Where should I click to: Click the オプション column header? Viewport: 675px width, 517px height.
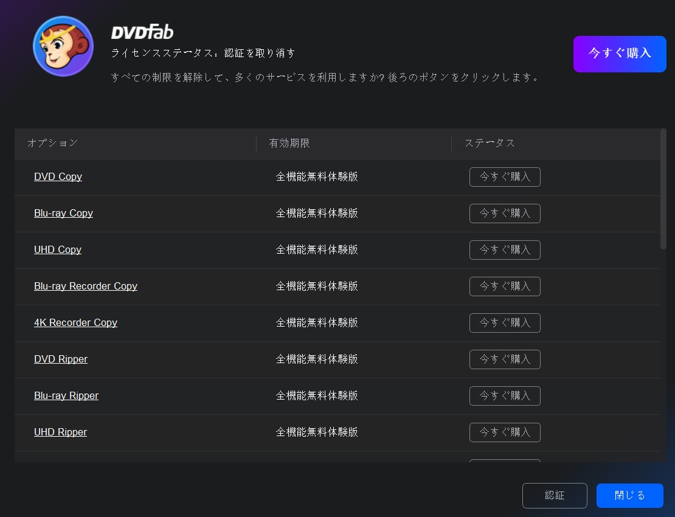pos(52,143)
